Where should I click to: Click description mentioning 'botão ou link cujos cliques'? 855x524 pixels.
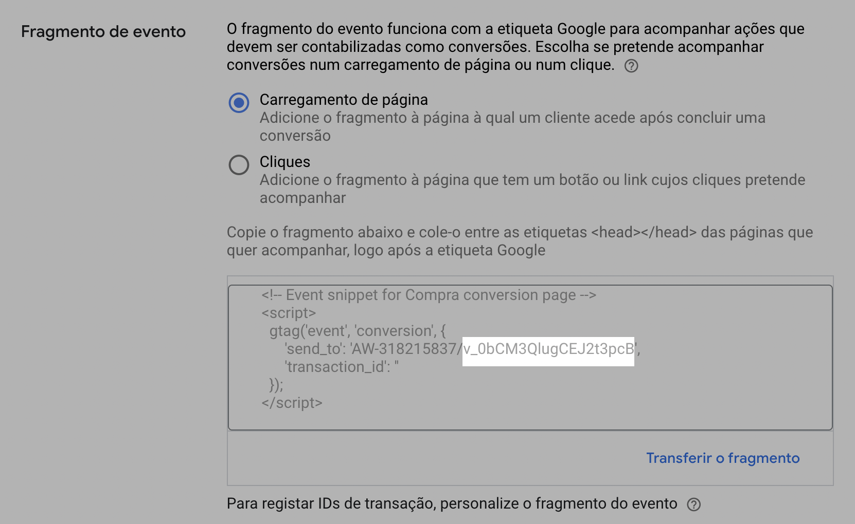[532, 189]
